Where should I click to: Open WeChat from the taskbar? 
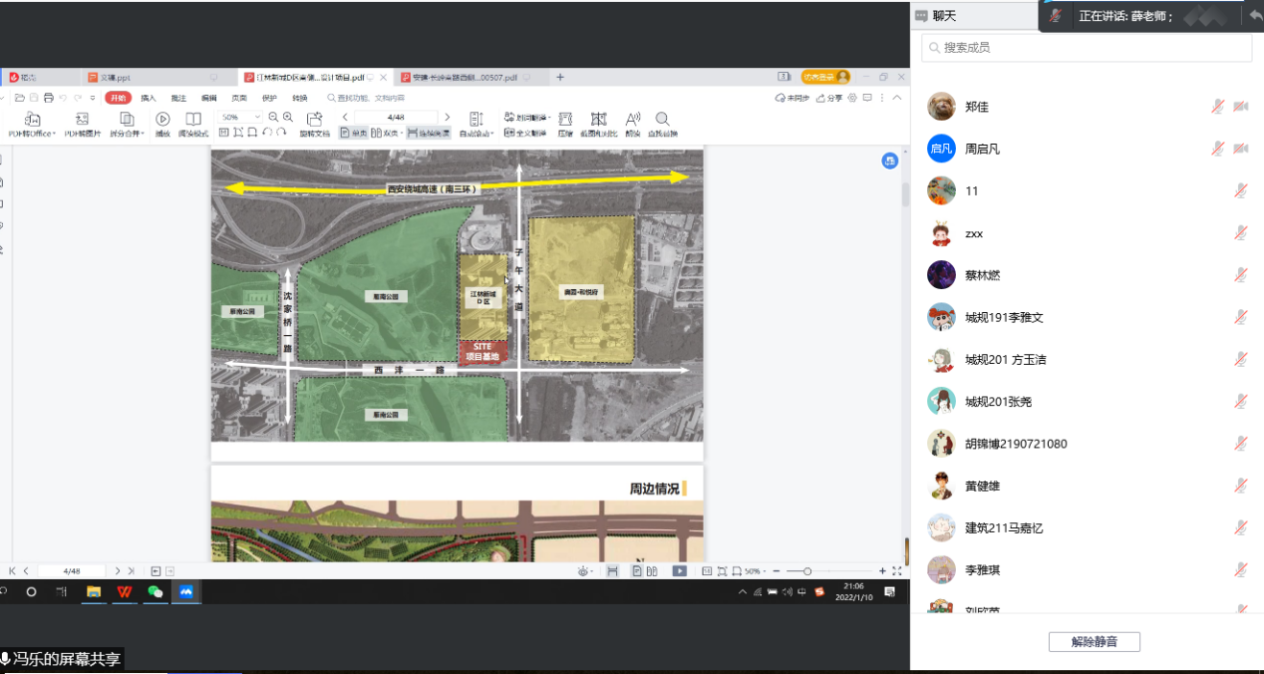[x=155, y=591]
